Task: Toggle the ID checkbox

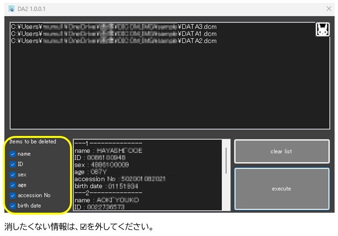Action: [x=13, y=164]
